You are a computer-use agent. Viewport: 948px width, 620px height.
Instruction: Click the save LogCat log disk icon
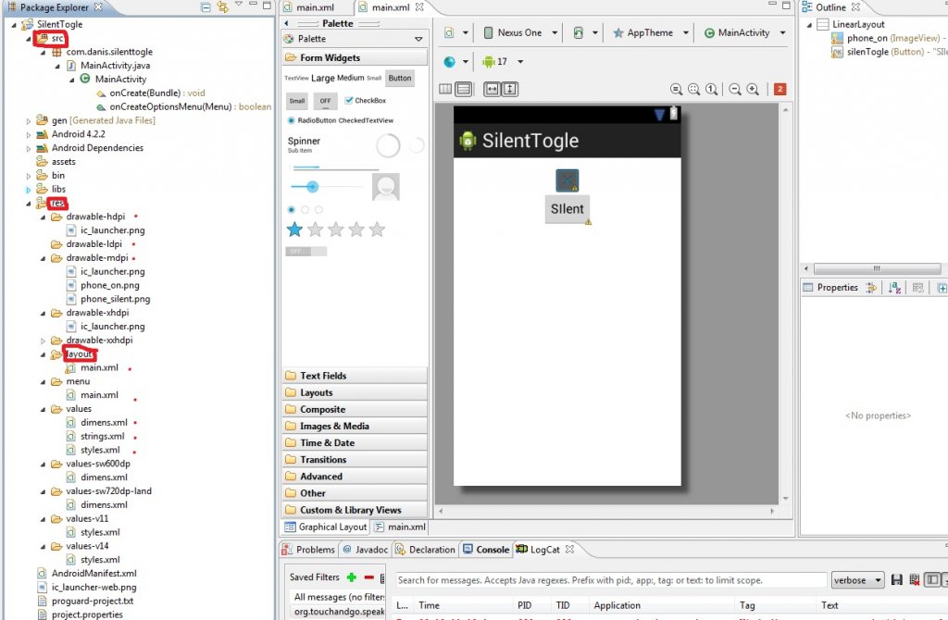896,580
